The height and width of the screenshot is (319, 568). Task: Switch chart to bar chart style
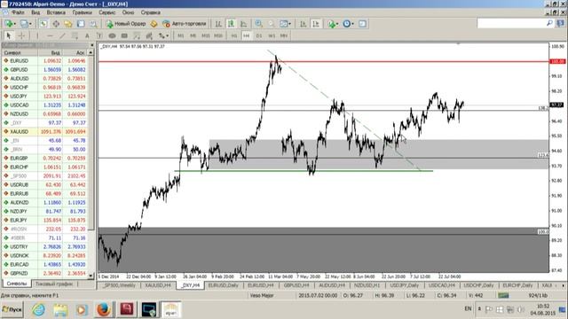[218, 24]
